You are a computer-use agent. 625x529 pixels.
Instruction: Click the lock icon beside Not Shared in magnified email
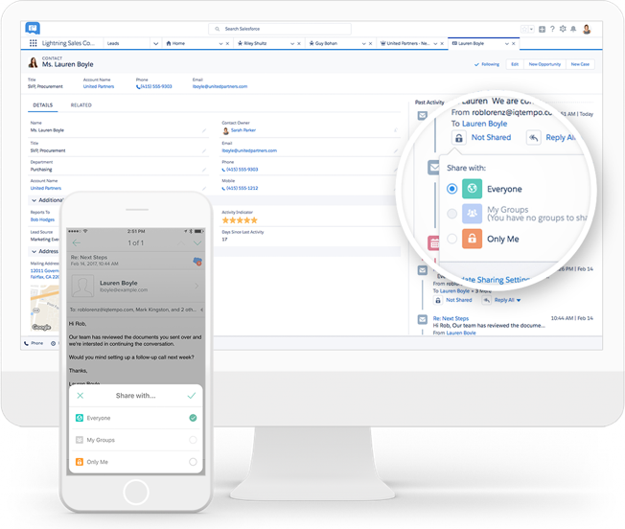459,138
